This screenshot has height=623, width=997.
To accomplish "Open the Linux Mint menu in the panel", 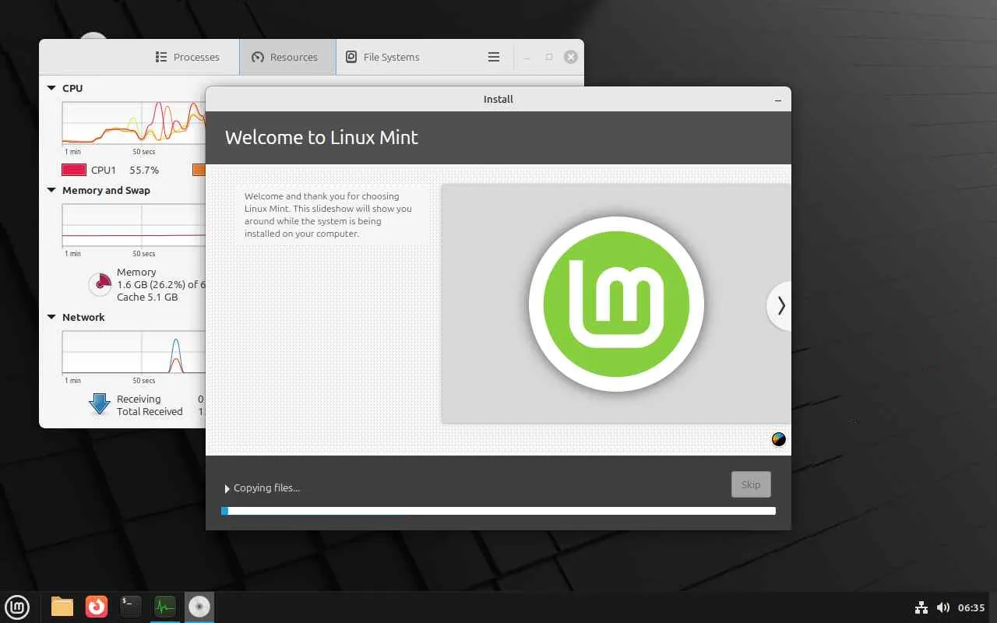I will 17,607.
